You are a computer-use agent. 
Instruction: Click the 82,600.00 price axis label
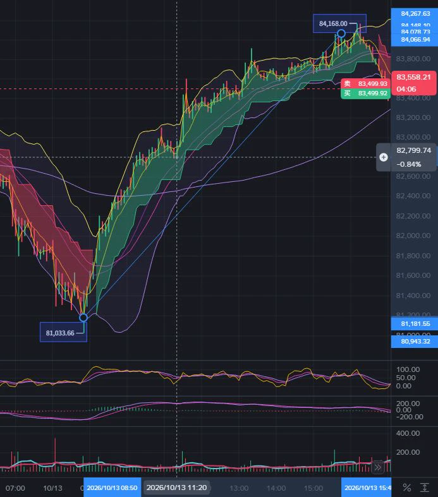coord(413,176)
